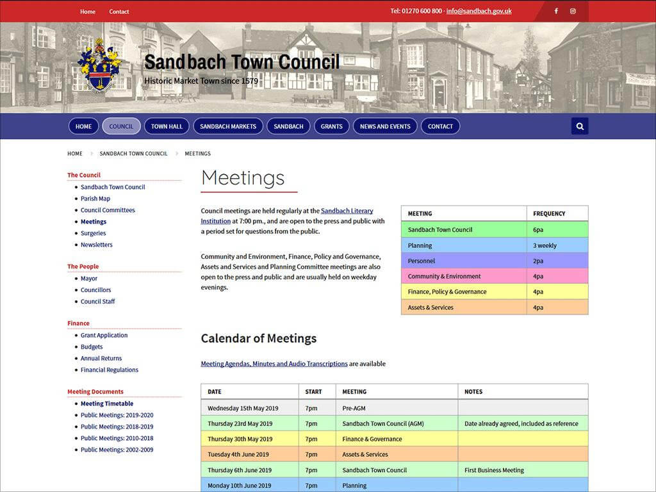The height and width of the screenshot is (492, 656).
Task: Click Monday 10th June 2019 date cell
Action: pyautogui.click(x=250, y=486)
